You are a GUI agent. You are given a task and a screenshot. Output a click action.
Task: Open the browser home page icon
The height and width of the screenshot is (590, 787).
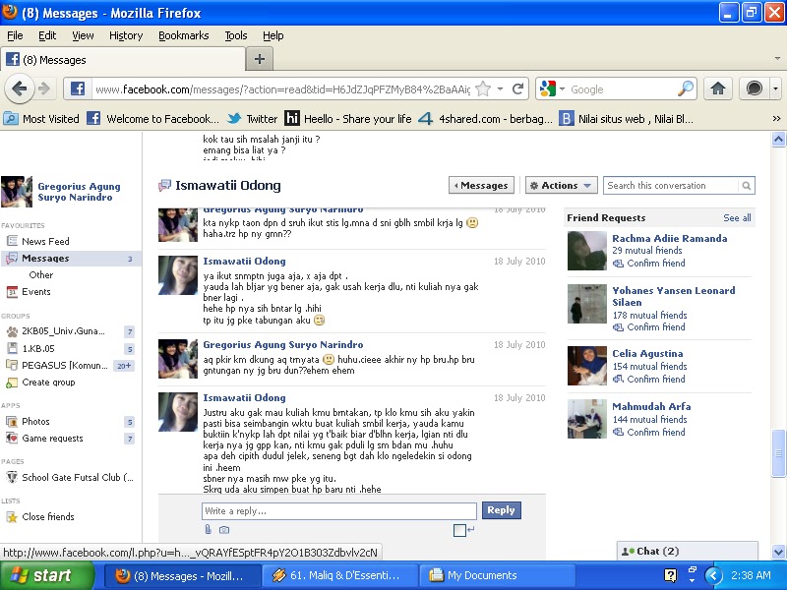coord(718,88)
